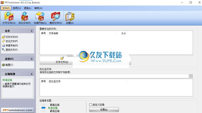Image resolution: width=202 pixels, height=113 pixels.
Task: Open the 选项(O) menu
Action: 17,8
